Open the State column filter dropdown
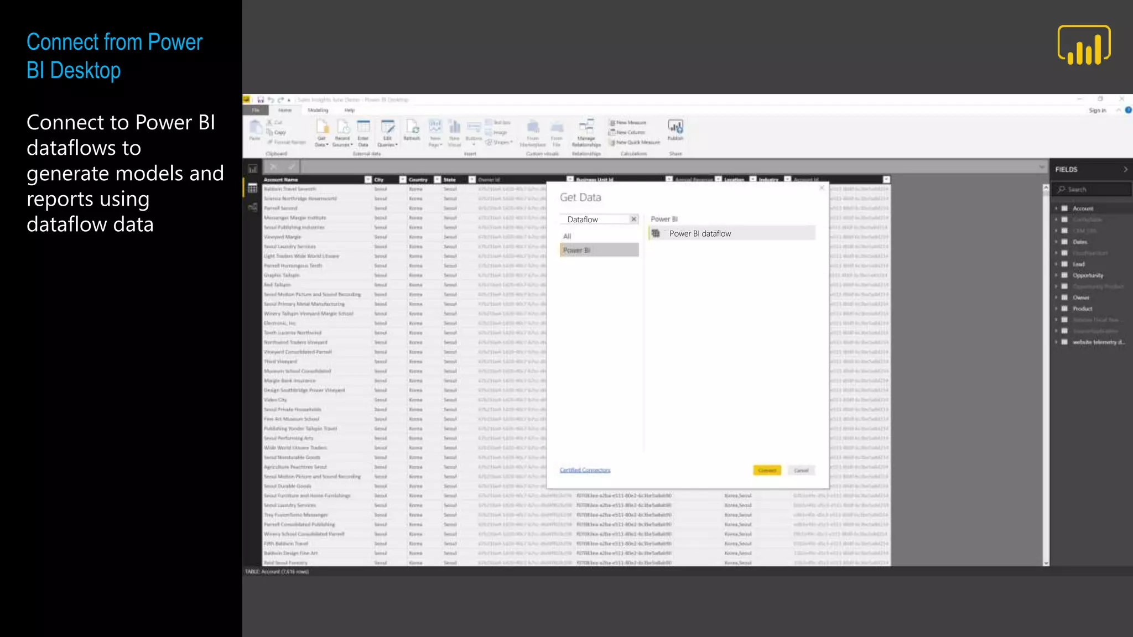The image size is (1133, 637). [472, 180]
